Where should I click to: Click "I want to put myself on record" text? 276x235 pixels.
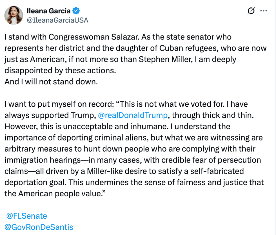(57, 104)
